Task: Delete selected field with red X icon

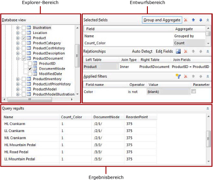Action: (x=185, y=20)
